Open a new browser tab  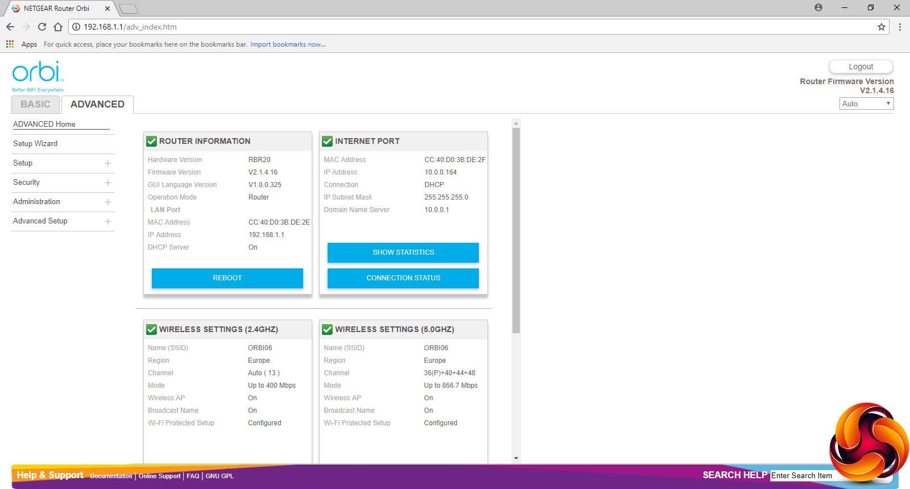129,9
